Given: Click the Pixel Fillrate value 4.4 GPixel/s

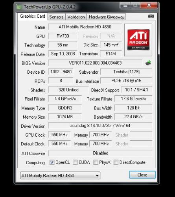Looking at the screenshot, I should pyautogui.click(x=65, y=98).
